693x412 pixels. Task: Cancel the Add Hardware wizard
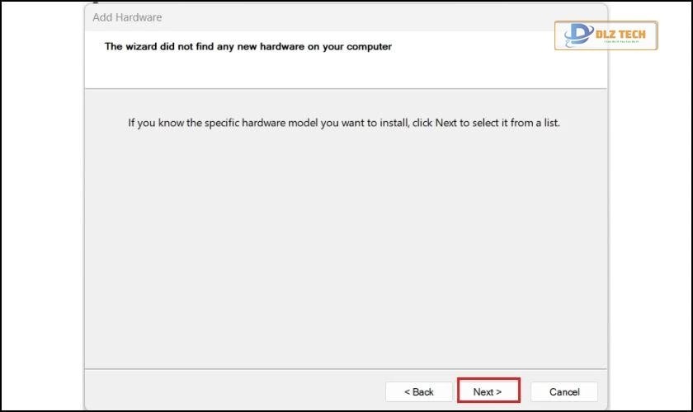pyautogui.click(x=563, y=391)
